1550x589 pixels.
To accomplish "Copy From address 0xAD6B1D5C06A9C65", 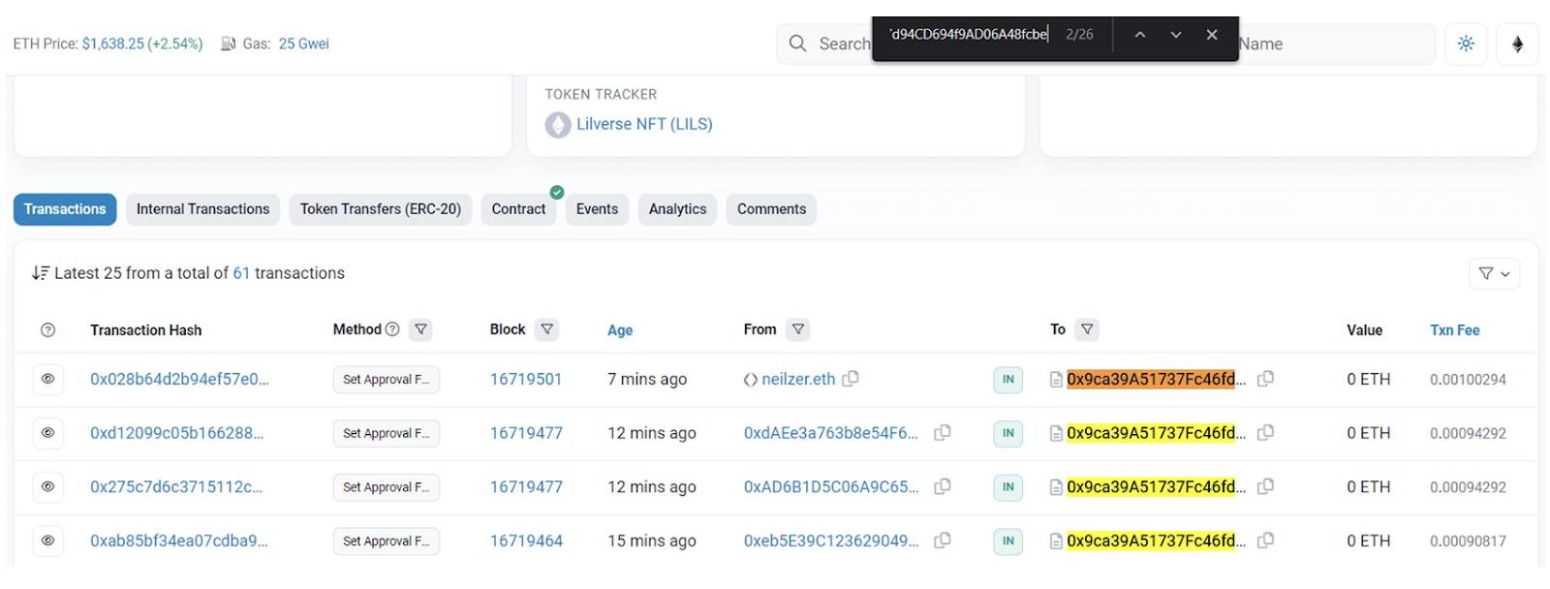I will (x=942, y=487).
